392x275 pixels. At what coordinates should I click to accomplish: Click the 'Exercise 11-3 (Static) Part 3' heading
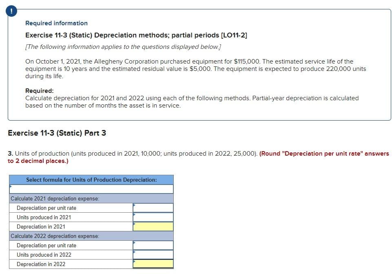(x=57, y=133)
